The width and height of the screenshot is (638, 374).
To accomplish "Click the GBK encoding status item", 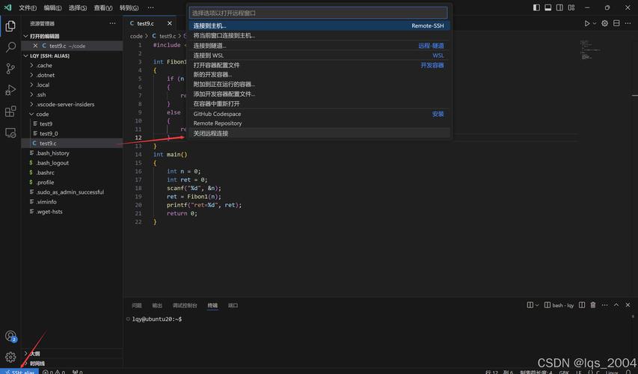I will (564, 372).
